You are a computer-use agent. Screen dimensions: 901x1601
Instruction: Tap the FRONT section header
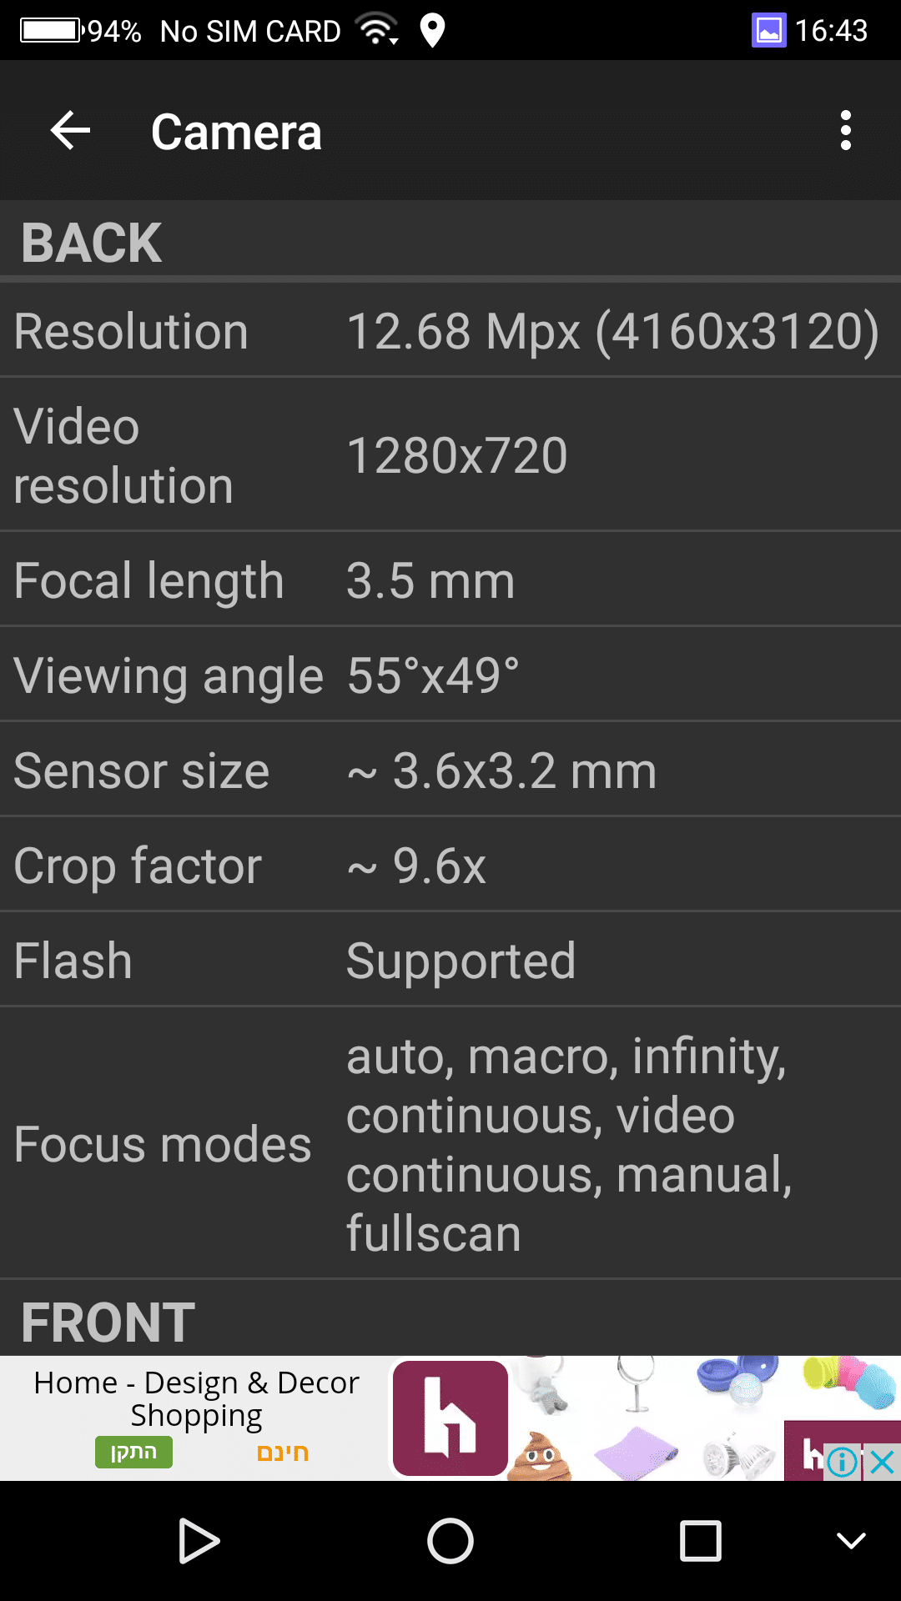pos(108,1322)
